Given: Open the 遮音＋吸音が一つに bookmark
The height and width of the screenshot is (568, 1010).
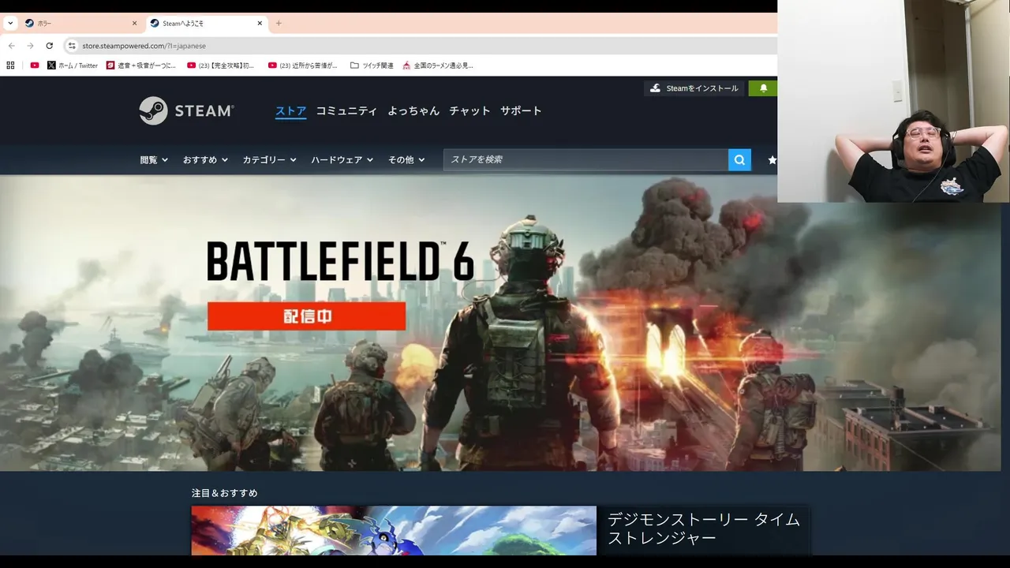Looking at the screenshot, I should coord(141,65).
